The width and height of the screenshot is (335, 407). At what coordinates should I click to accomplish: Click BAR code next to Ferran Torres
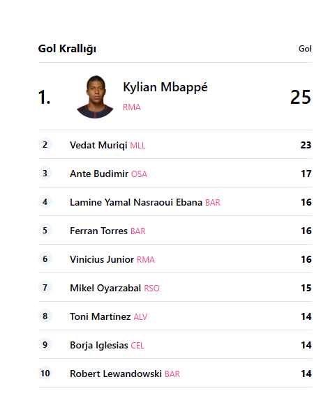pos(138,231)
